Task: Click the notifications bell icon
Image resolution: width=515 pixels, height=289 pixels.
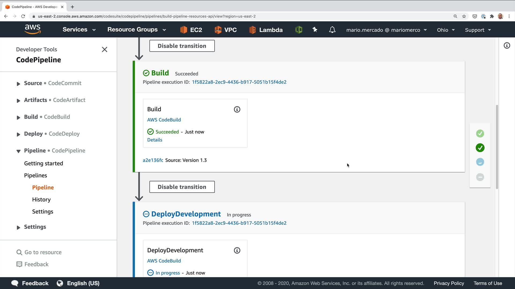Action: (332, 30)
